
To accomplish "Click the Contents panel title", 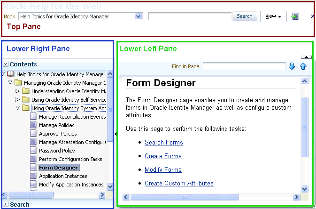I will (x=23, y=64).
